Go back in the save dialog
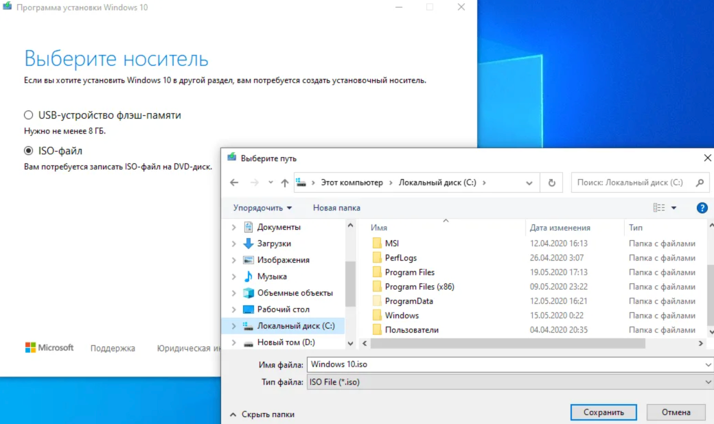 234,182
